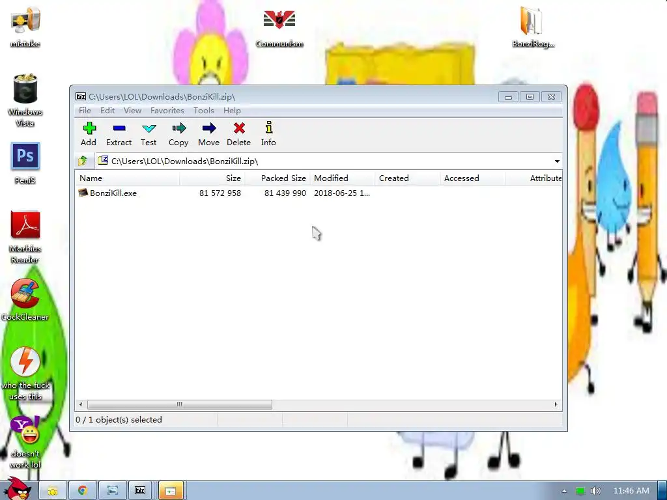Sort by the Attributes column header

(x=534, y=178)
